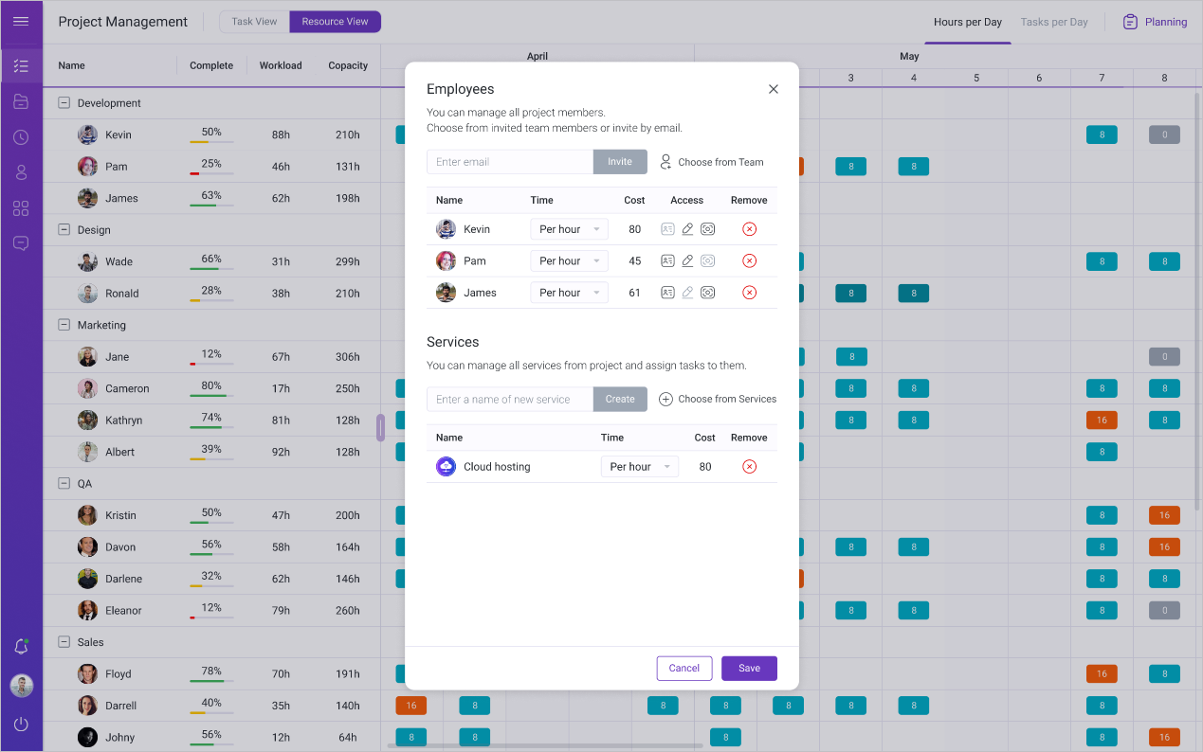Screen dimensions: 1203x752
Task: Click Choose from Team
Action: (712, 162)
